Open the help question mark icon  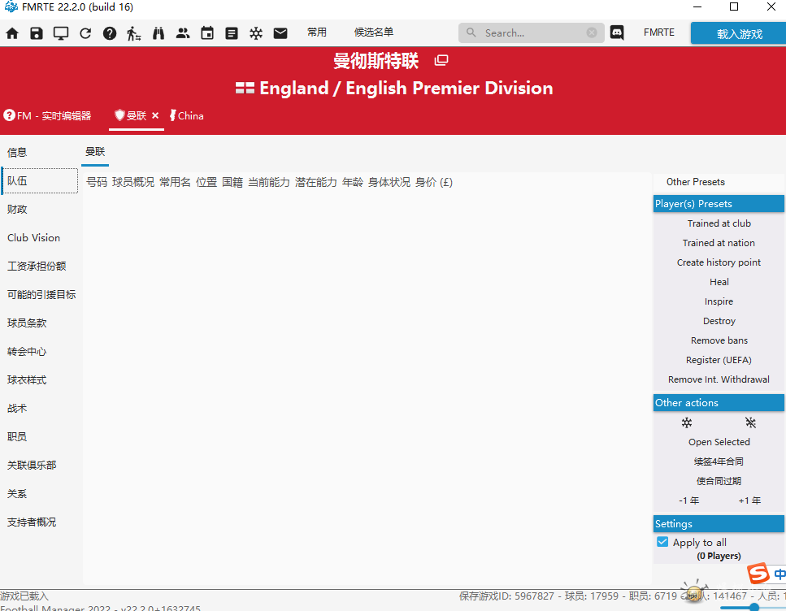(110, 33)
